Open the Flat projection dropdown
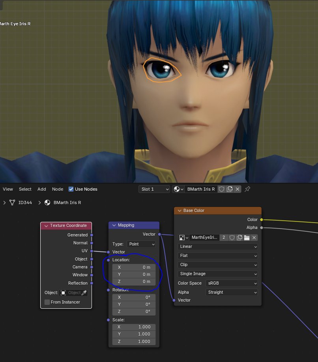The height and width of the screenshot is (362, 318). tap(218, 255)
